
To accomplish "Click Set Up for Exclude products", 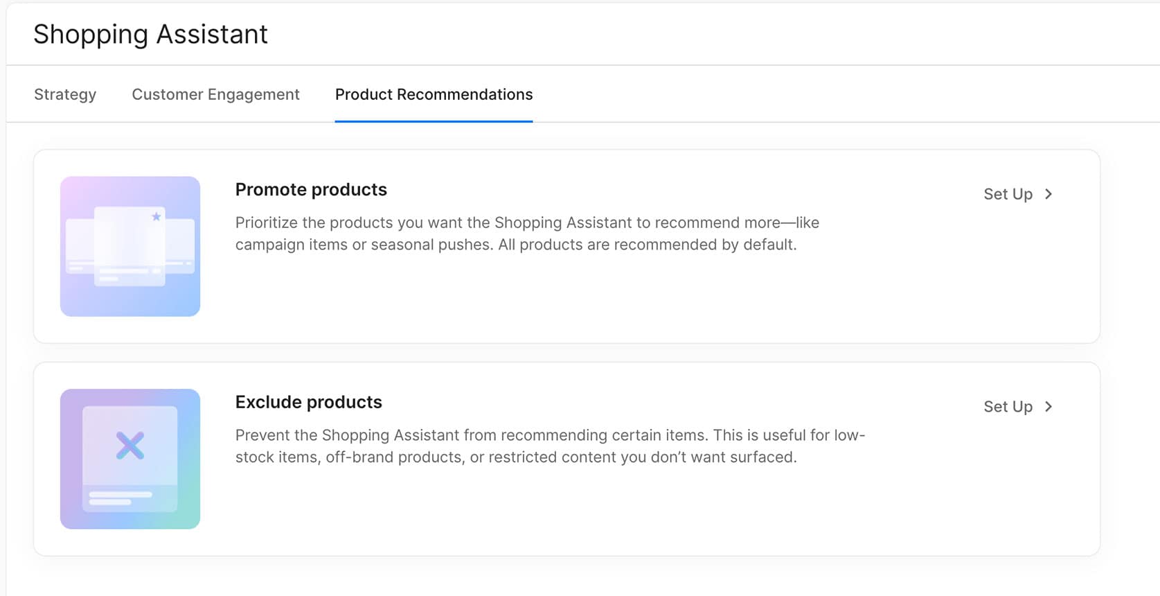I will (1008, 407).
